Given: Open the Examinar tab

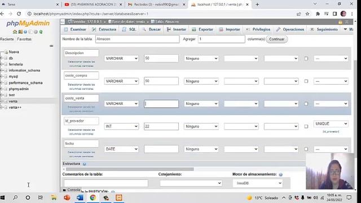Looking at the screenshot, I should (x=76, y=29).
